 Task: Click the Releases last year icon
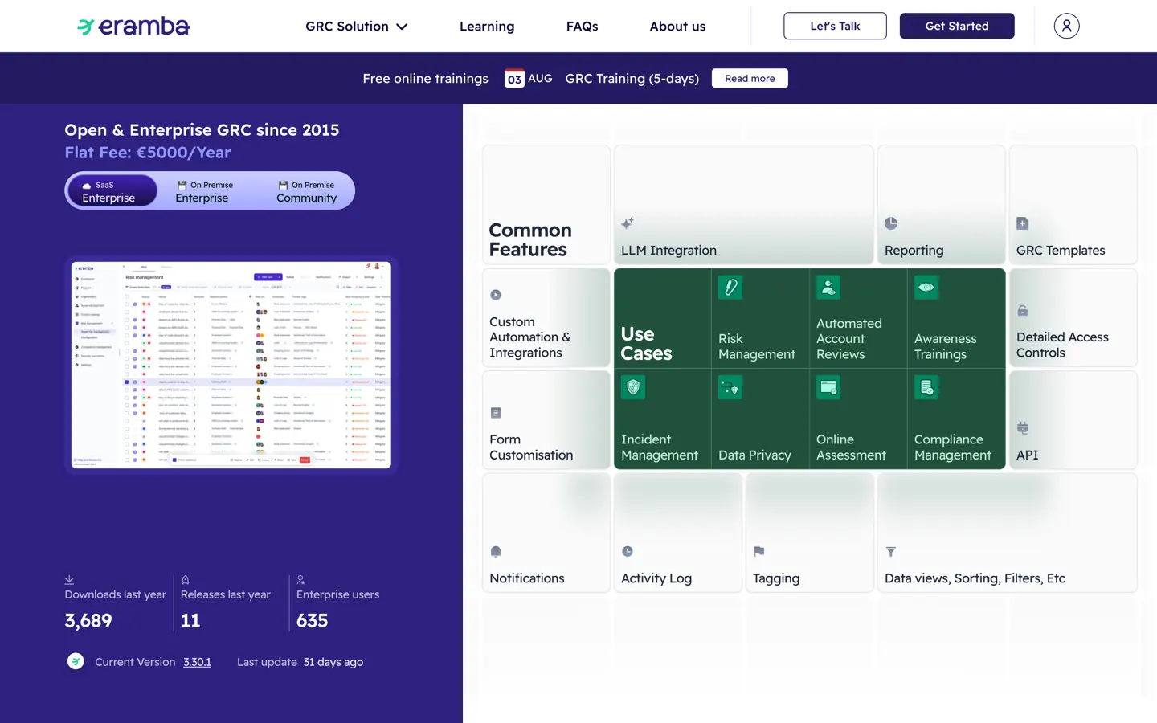click(x=186, y=579)
